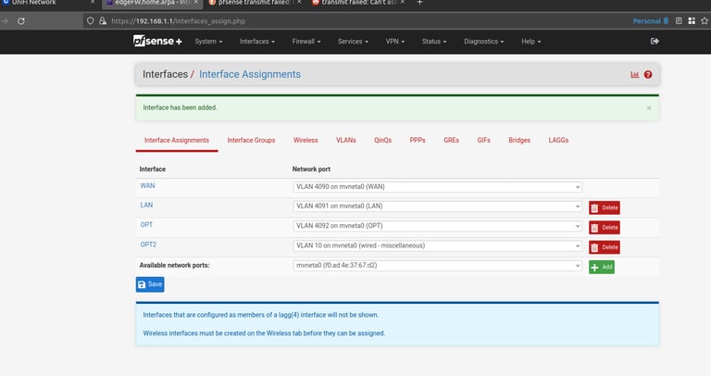
Task: Open the OPT network port dropdown
Action: click(438, 226)
